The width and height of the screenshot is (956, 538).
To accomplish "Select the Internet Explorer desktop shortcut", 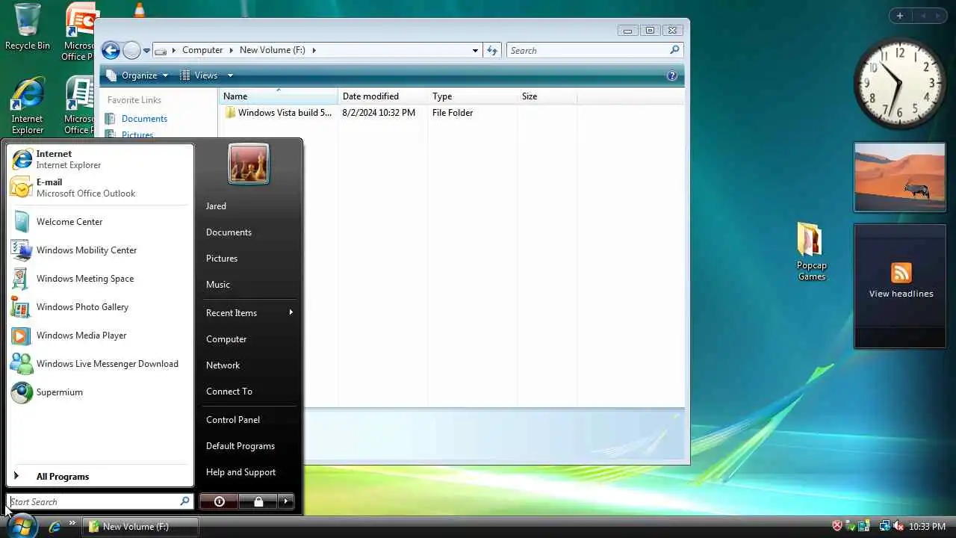I will pyautogui.click(x=28, y=106).
